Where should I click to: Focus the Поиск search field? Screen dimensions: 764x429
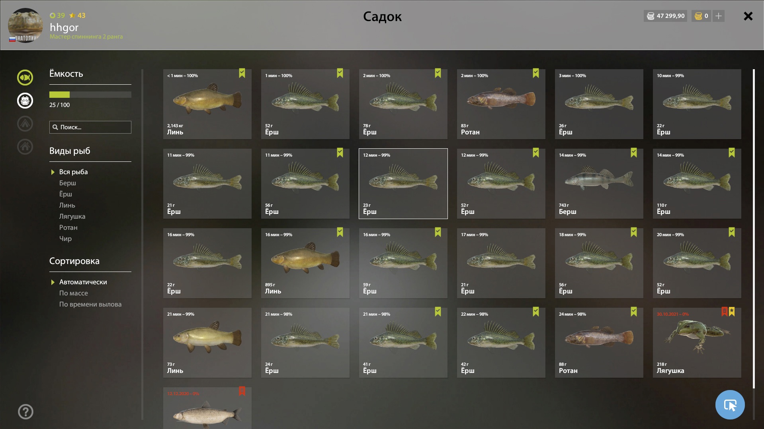(x=90, y=127)
